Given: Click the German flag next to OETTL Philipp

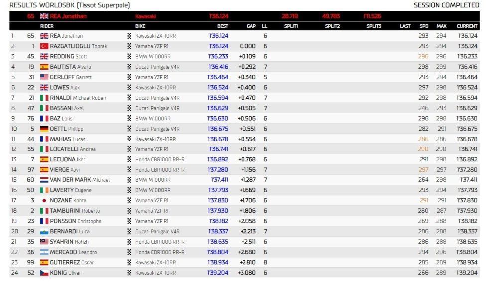Looking at the screenshot, I should click(44, 129).
